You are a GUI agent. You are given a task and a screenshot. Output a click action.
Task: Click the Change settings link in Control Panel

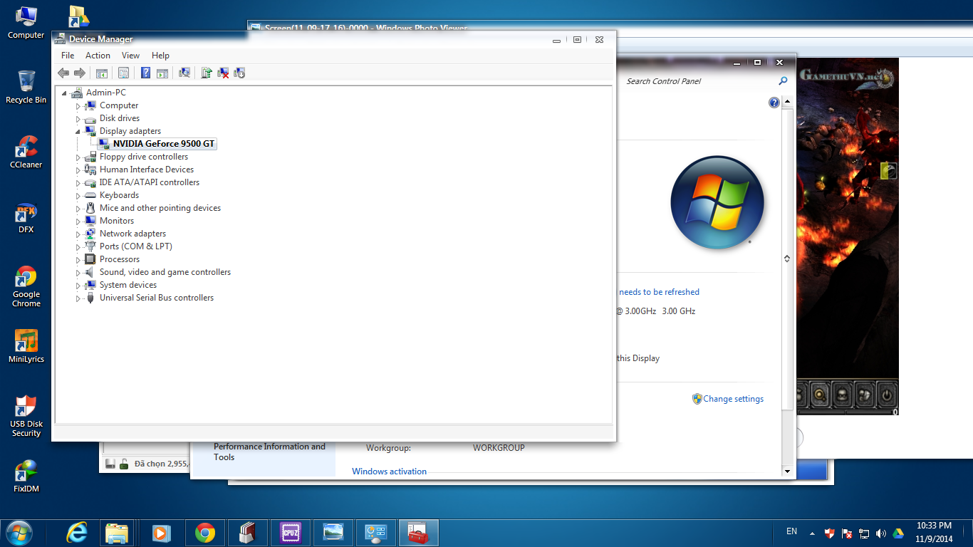point(733,399)
